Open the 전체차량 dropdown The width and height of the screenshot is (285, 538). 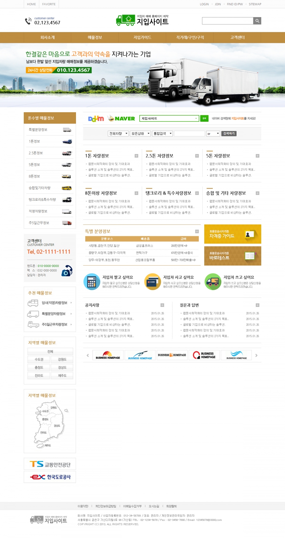(x=118, y=134)
